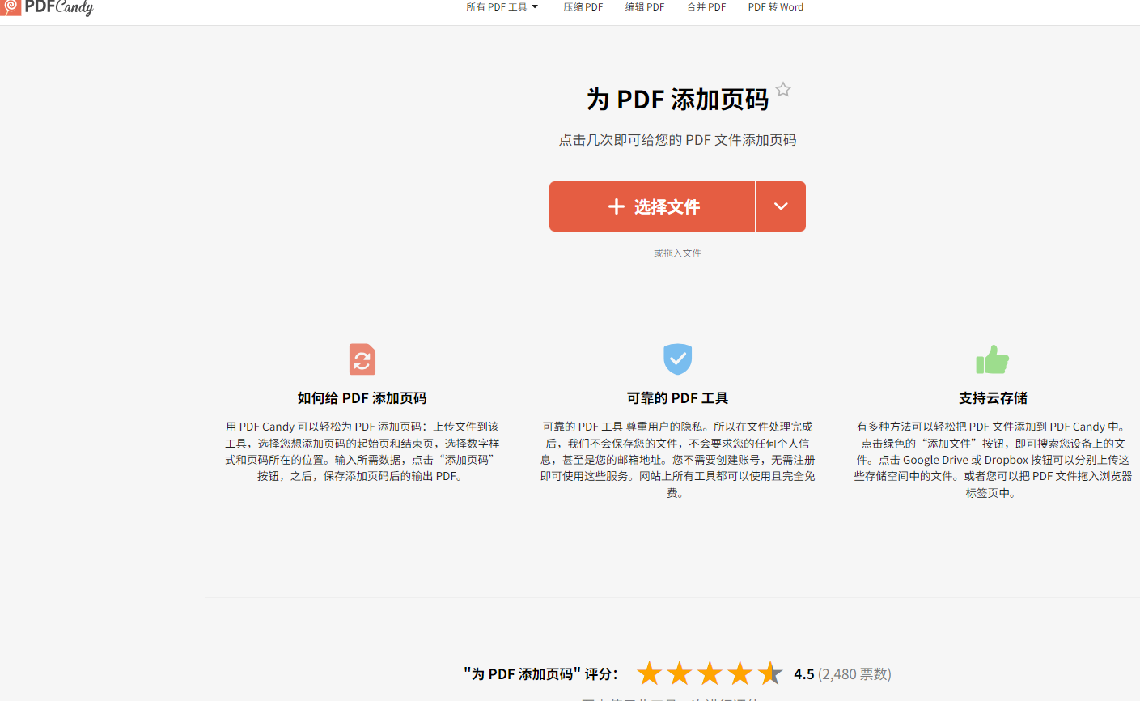Open 压缩 PDF from the top navigation

[583, 7]
